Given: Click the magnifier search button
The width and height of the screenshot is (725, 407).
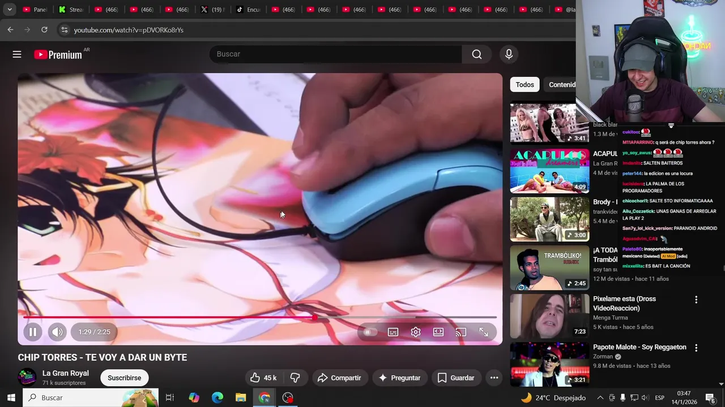Looking at the screenshot, I should point(477,54).
